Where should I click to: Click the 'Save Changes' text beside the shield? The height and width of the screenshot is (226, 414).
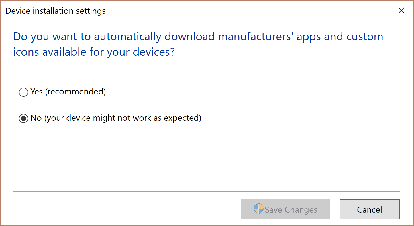[x=291, y=210]
